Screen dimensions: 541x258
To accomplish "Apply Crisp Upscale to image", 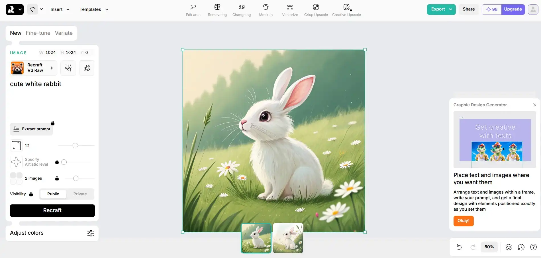I will [316, 10].
